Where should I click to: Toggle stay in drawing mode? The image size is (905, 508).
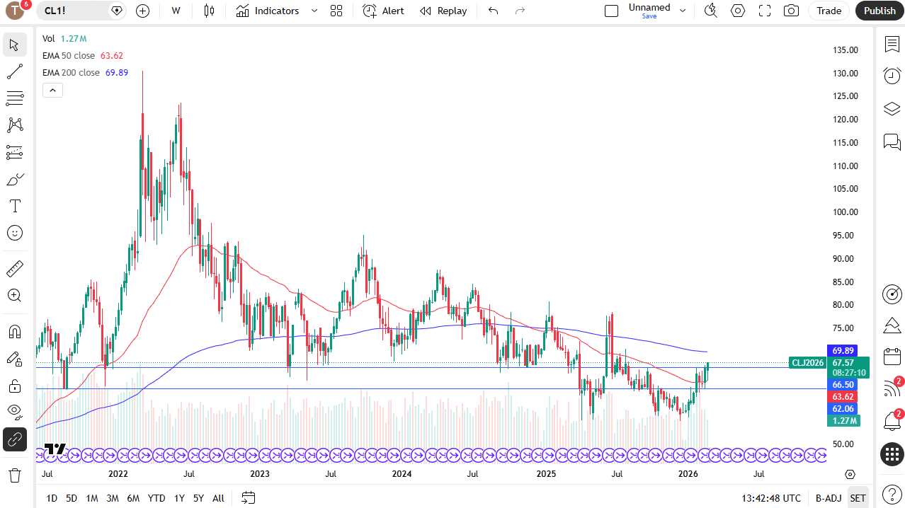pos(14,359)
